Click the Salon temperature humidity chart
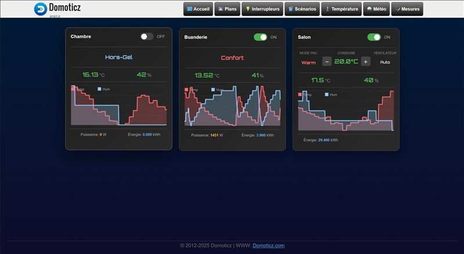The image size is (464, 254). (346, 111)
